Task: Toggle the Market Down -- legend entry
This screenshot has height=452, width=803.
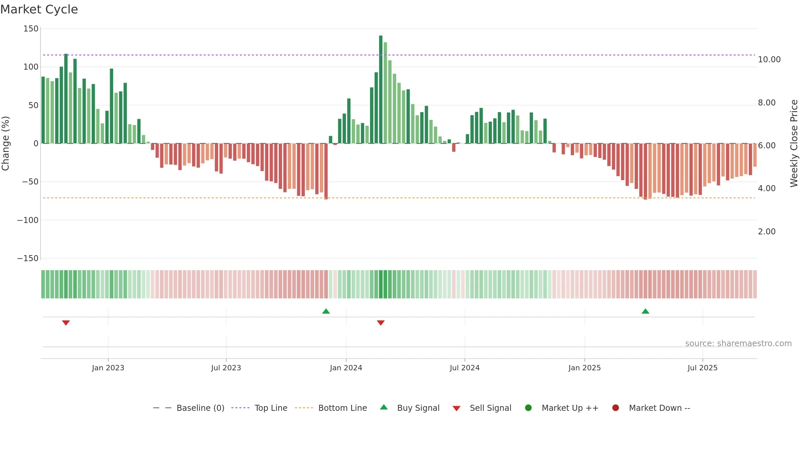Action: [x=651, y=408]
